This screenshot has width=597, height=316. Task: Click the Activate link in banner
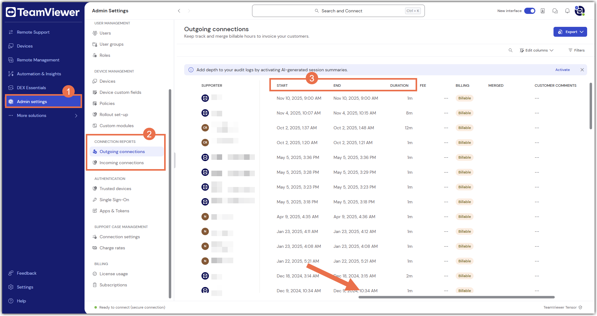click(562, 70)
